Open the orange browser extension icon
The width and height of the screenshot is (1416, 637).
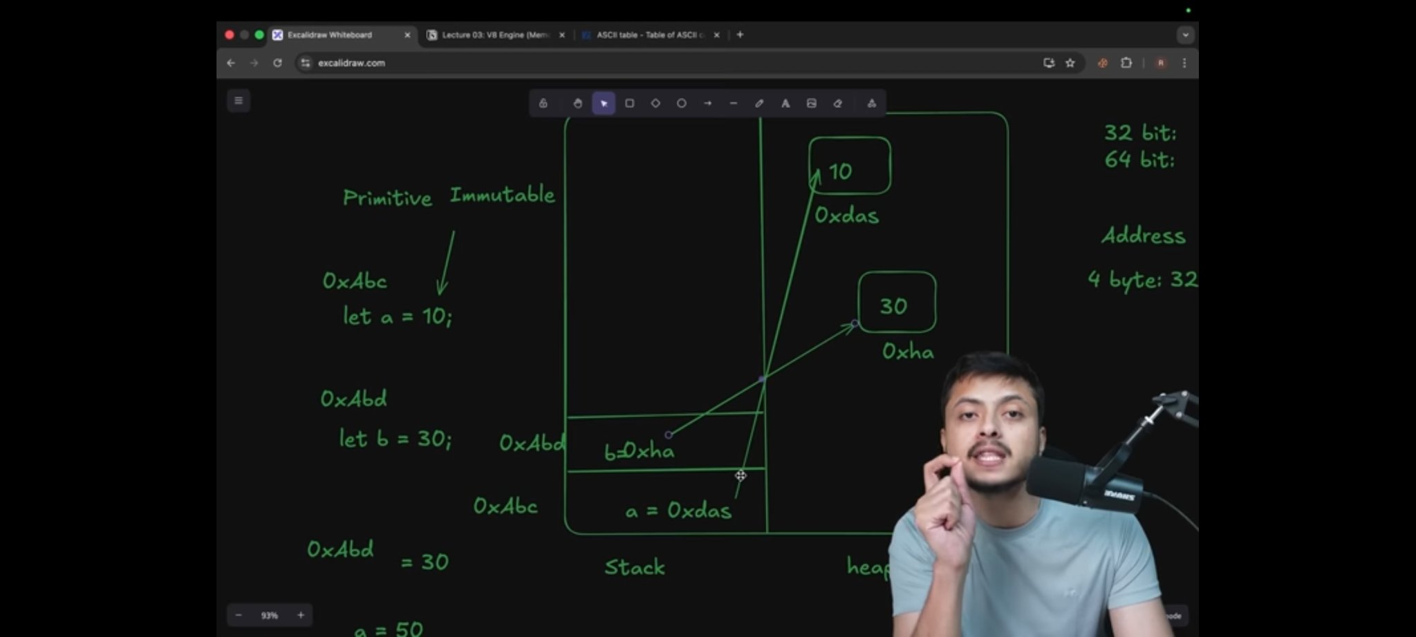click(x=1103, y=63)
